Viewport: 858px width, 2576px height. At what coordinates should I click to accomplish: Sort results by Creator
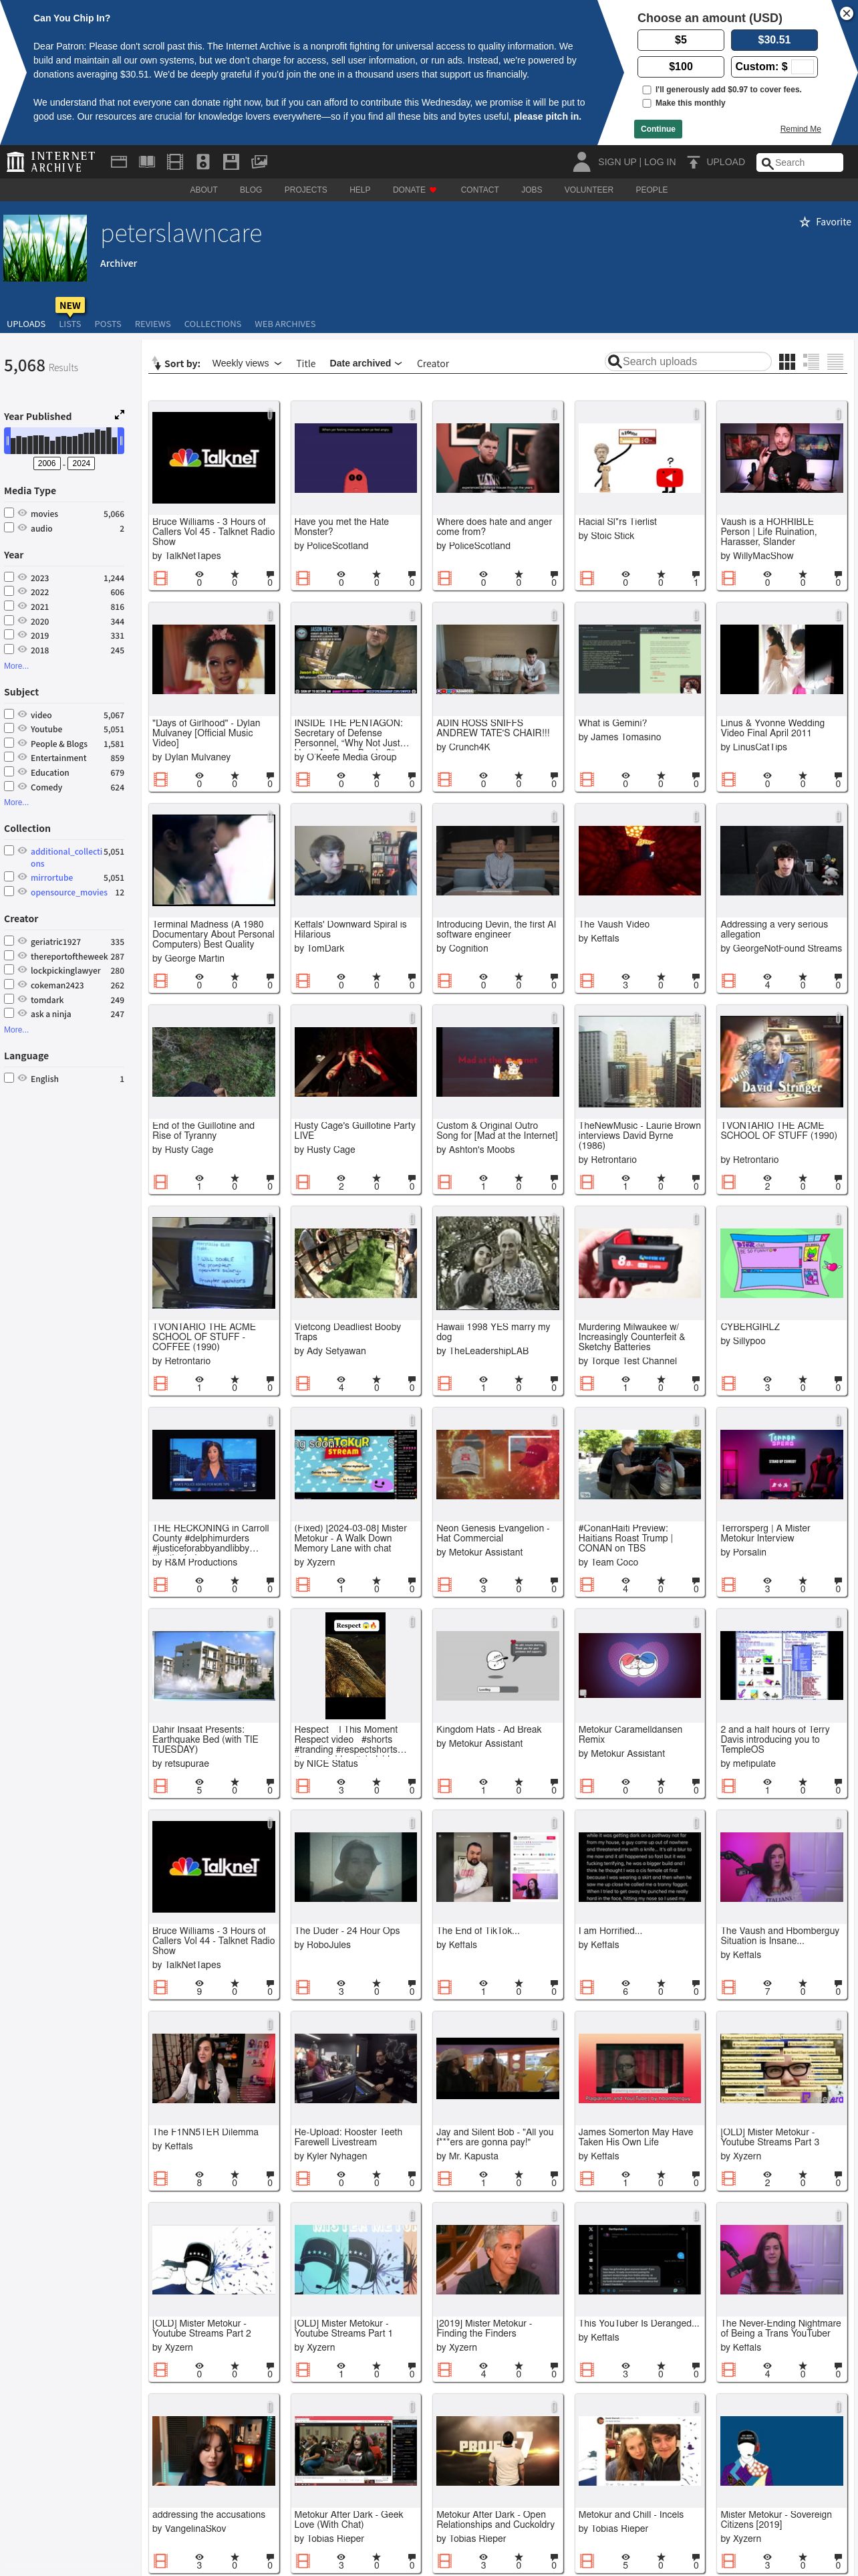tap(432, 363)
